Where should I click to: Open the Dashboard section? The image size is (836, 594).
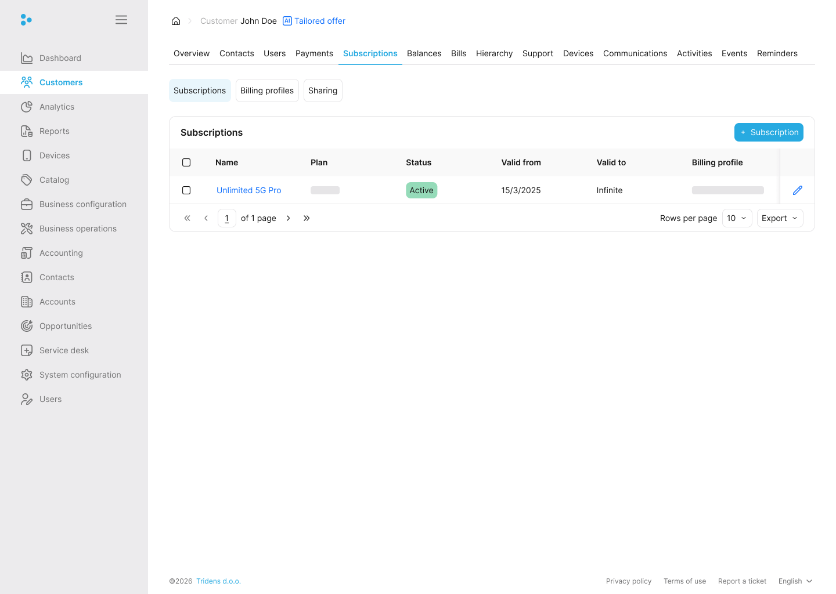[60, 58]
